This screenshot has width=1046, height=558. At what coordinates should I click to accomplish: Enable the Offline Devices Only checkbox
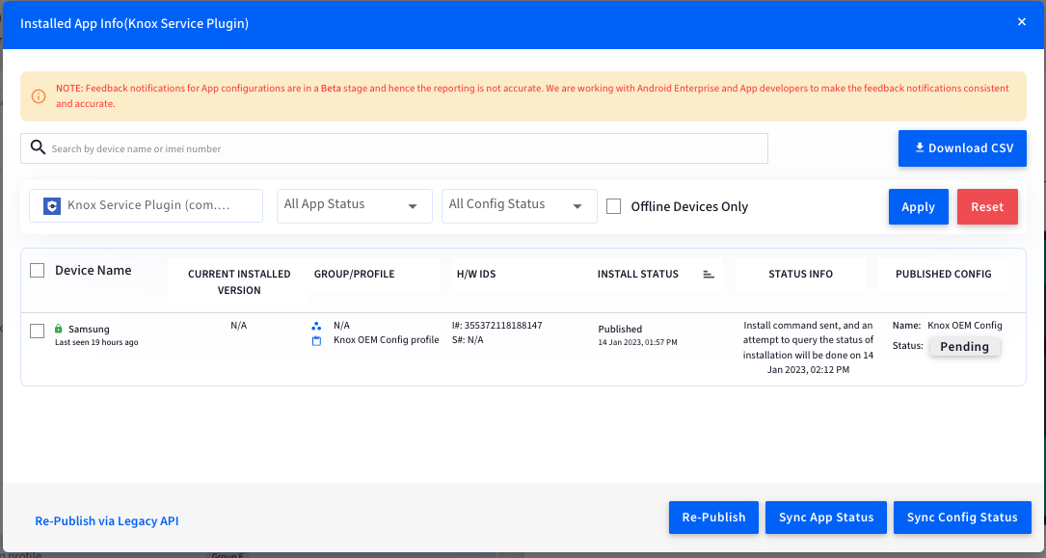(x=613, y=206)
